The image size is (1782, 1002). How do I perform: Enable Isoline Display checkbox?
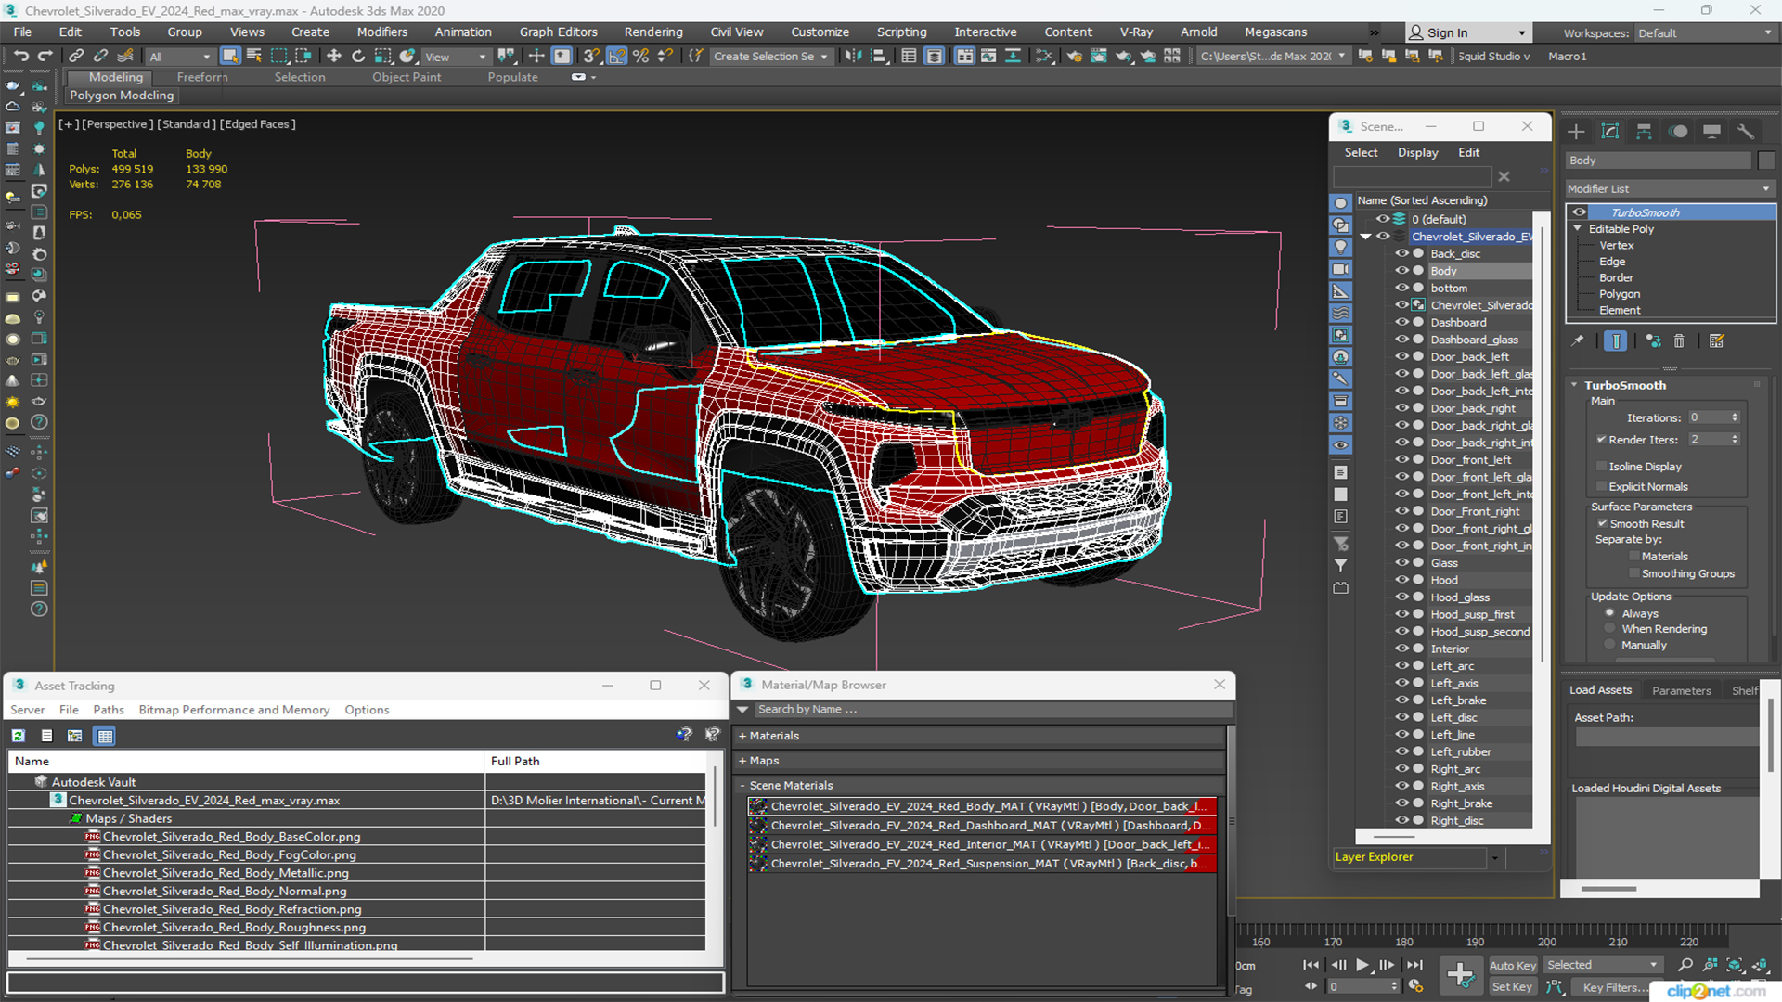(x=1601, y=467)
